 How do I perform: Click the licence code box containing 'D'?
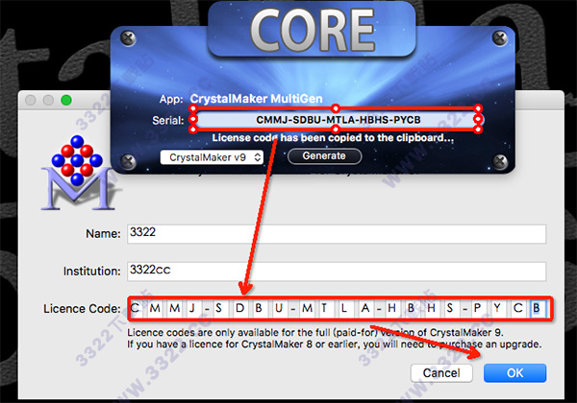coord(239,308)
